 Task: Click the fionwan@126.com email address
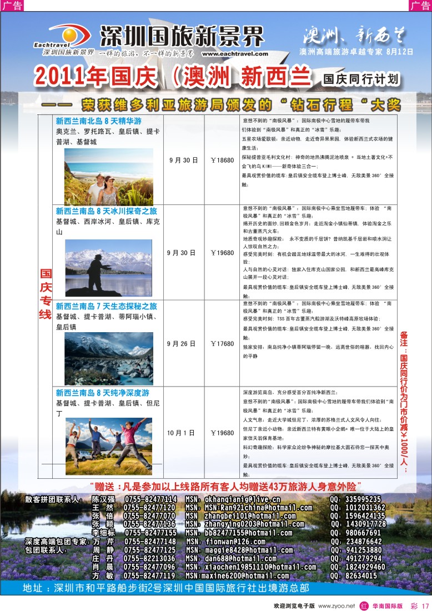pos(235,541)
